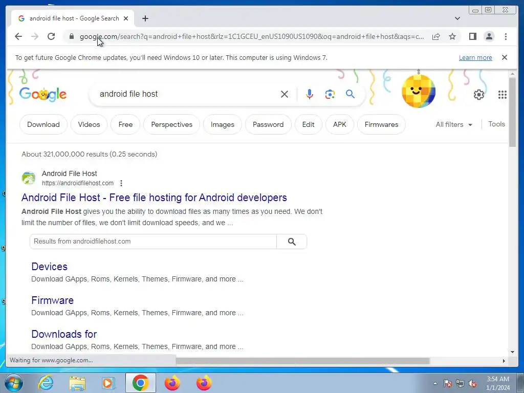Select the Images filter chip

tap(222, 124)
